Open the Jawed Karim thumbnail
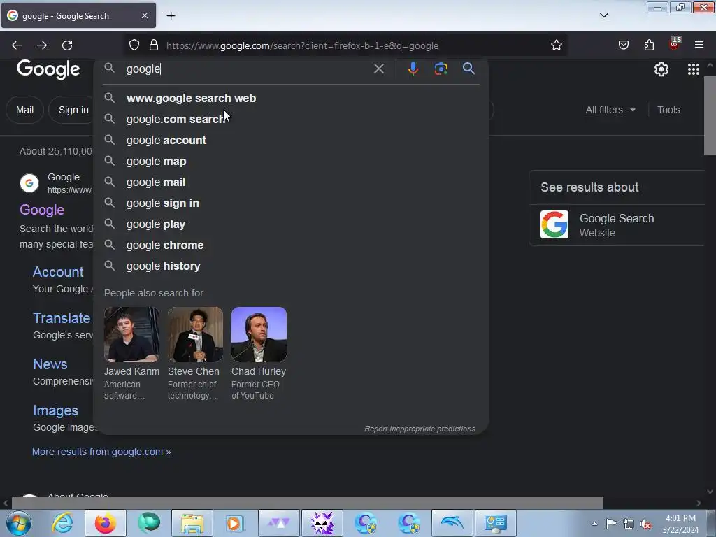 tap(131, 334)
